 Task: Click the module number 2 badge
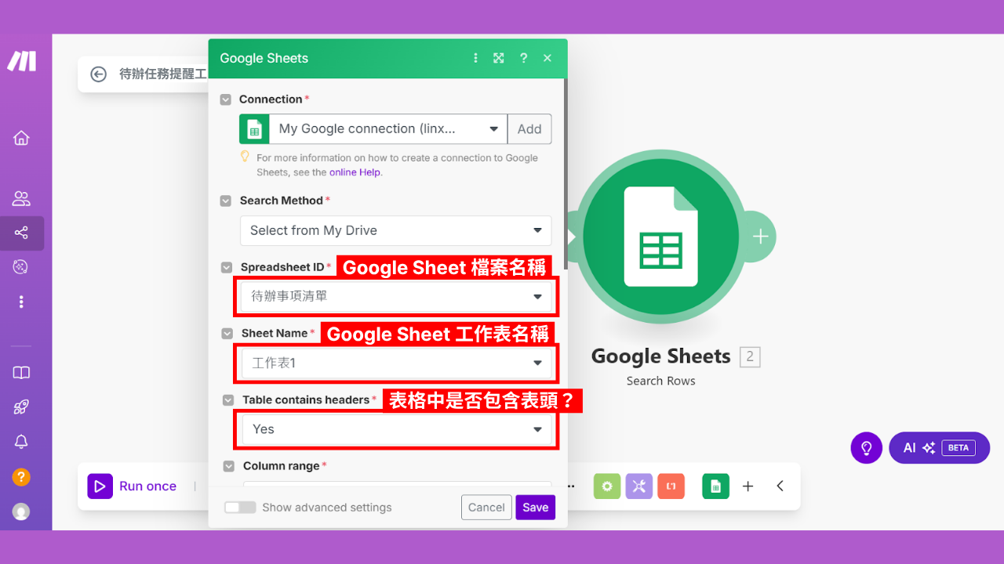(750, 357)
